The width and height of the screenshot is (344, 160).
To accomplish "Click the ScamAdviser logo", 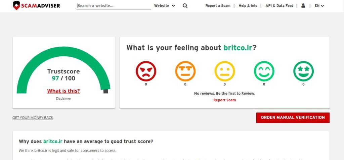I will [x=36, y=6].
